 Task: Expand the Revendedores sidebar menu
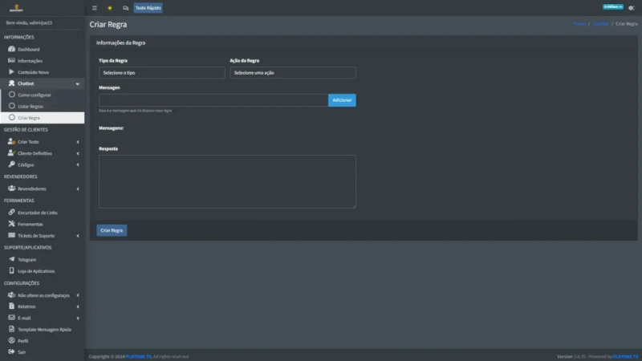(42, 189)
